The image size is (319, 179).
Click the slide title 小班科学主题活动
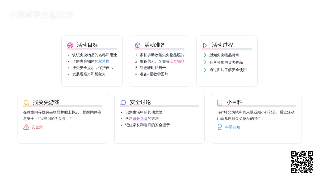click(x=41, y=14)
